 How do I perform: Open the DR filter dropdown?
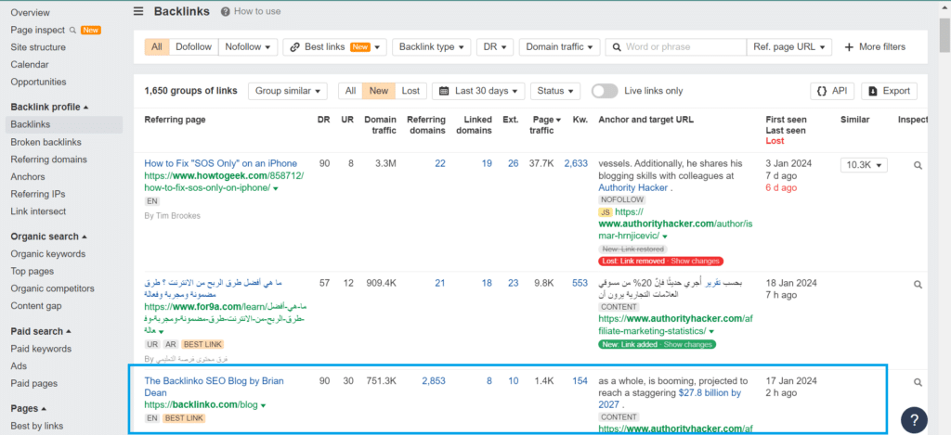[495, 47]
